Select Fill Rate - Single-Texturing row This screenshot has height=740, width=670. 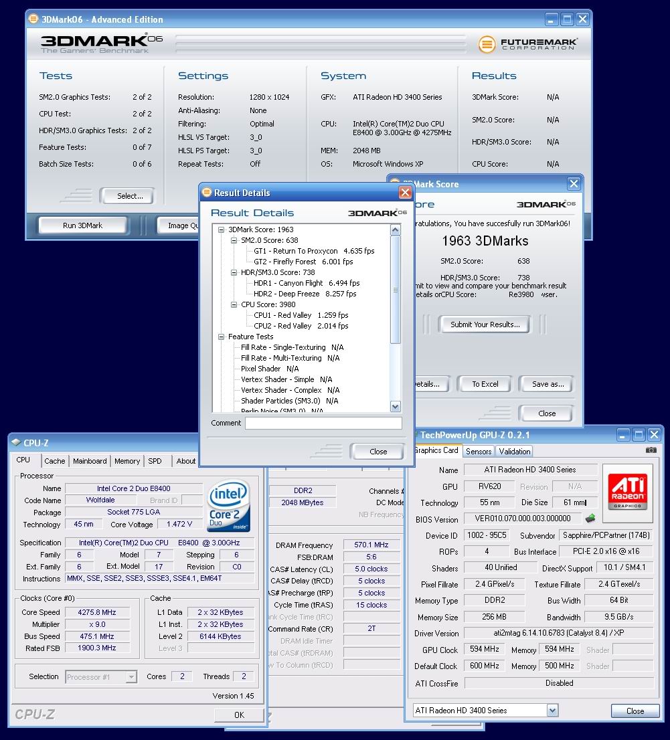click(292, 347)
